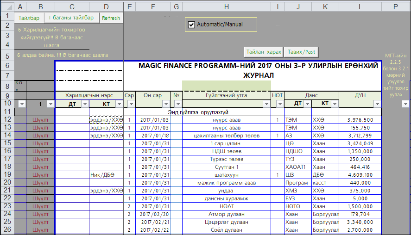The image size is (411, 235).
Task: Click the select-all corner of the sheet
Action: [x=7, y=6]
